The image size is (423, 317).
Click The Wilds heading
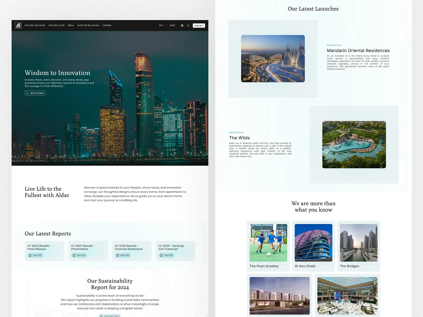pyautogui.click(x=239, y=138)
